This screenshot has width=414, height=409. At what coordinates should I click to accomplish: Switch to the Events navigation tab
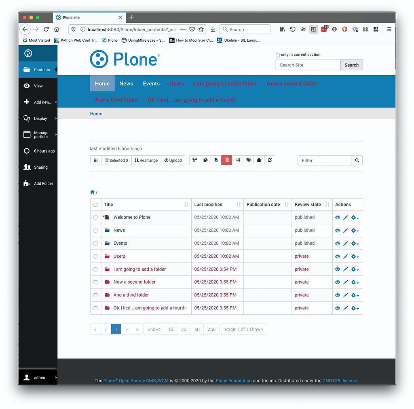coord(151,83)
